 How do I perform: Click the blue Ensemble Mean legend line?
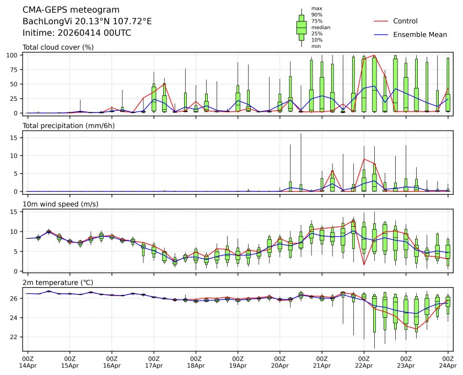[x=381, y=35]
